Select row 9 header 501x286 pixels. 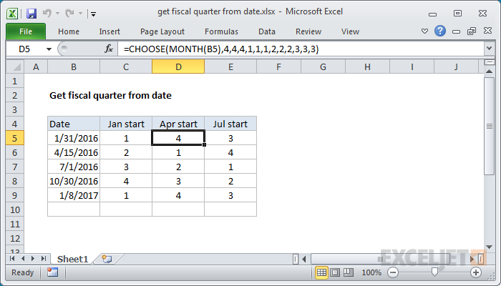click(x=15, y=195)
